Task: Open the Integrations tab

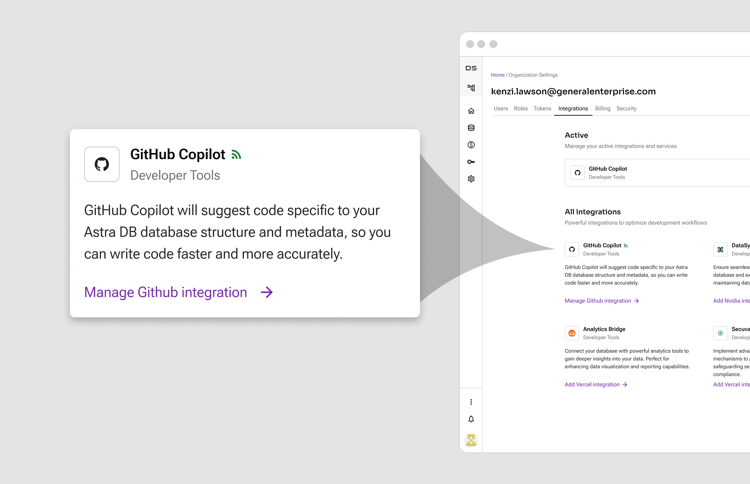Action: click(572, 108)
